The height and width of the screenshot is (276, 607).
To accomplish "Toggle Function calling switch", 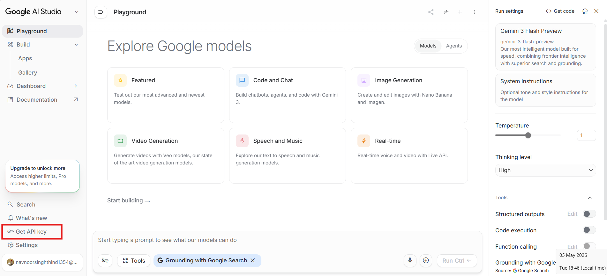I will [x=589, y=246].
